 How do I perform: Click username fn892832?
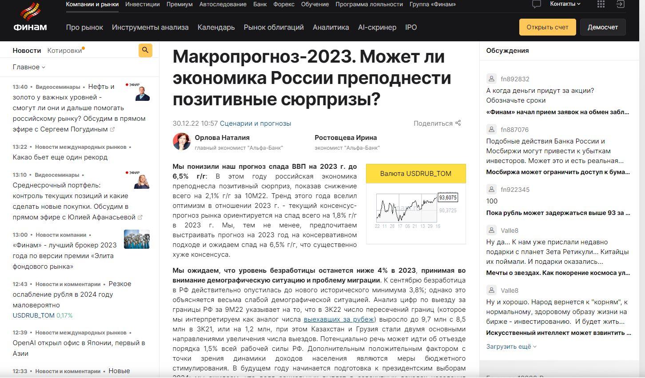click(515, 79)
